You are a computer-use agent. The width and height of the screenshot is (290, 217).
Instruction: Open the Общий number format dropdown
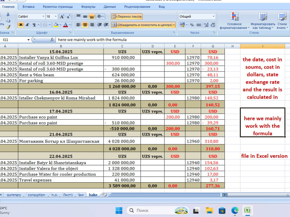pyautogui.click(x=213, y=16)
